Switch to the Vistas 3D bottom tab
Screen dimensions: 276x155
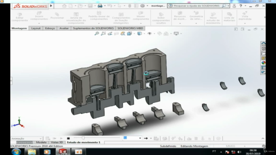(56, 143)
